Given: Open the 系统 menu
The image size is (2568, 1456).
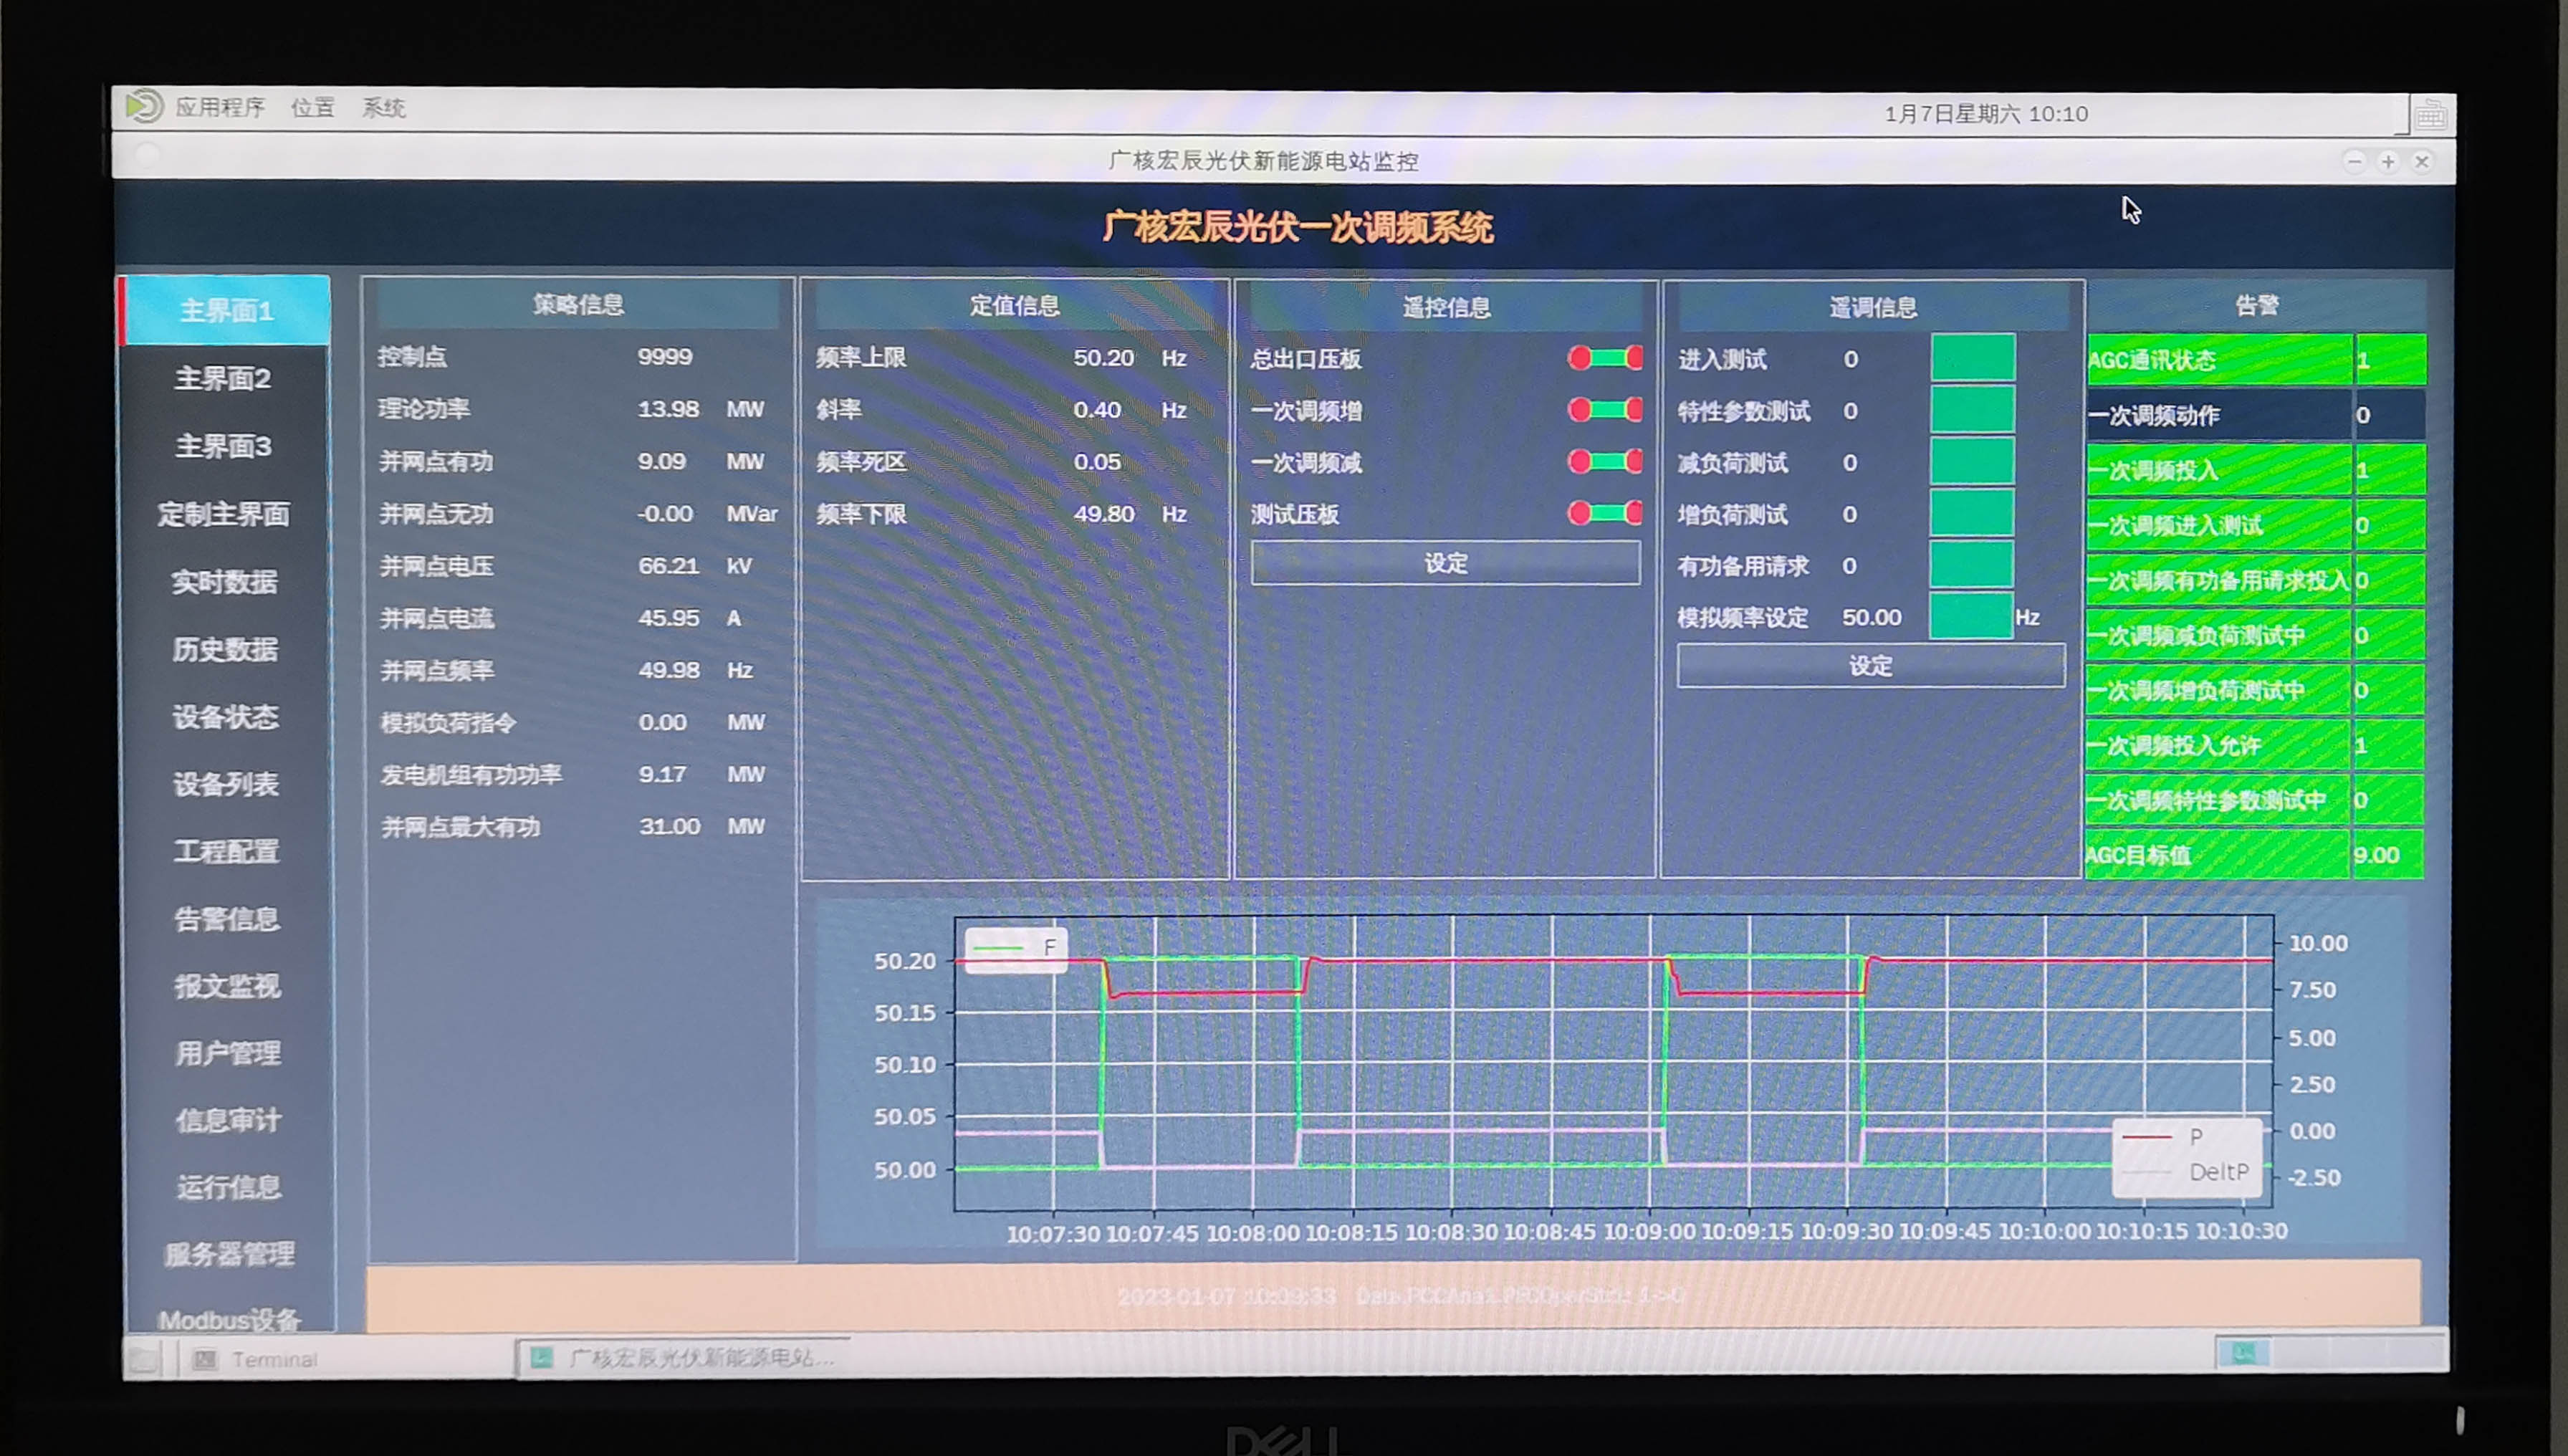Looking at the screenshot, I should 383,108.
